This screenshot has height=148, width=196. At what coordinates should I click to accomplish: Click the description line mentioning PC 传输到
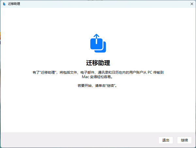point(98,72)
